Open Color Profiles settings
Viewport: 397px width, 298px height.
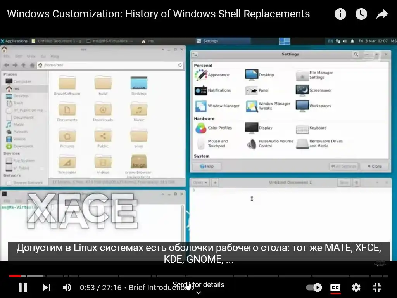click(213, 128)
